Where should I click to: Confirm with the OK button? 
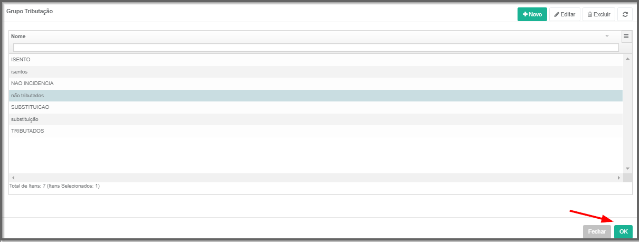click(623, 231)
